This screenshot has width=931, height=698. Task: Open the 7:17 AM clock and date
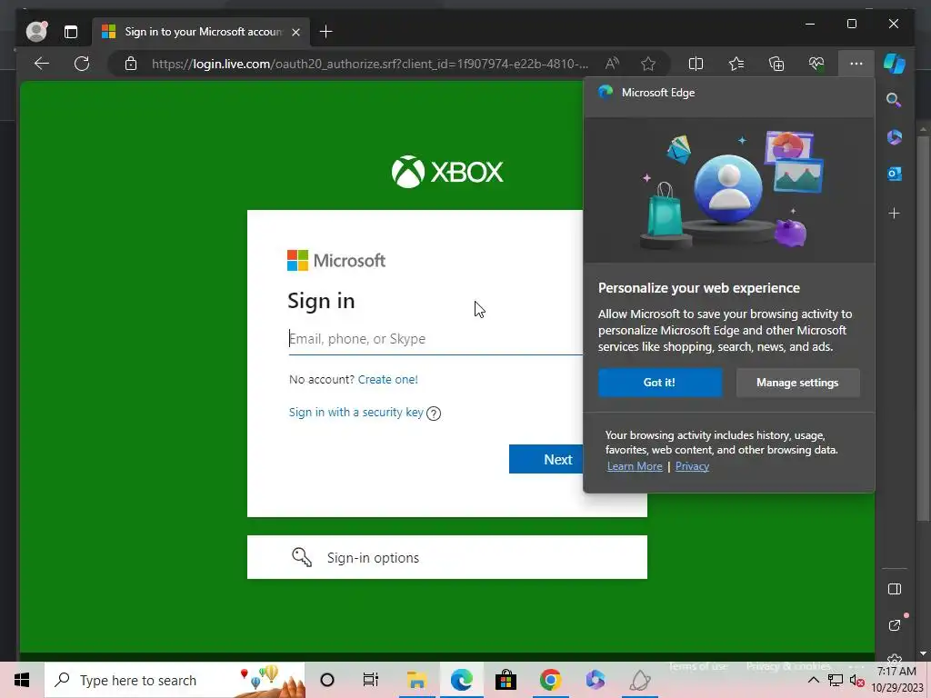coord(896,680)
